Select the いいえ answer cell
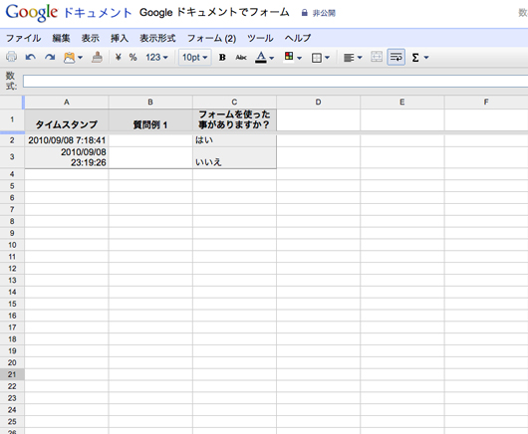This screenshot has width=528, height=434. click(x=234, y=157)
